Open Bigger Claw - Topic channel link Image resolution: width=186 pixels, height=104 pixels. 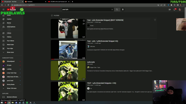(x=95, y=67)
